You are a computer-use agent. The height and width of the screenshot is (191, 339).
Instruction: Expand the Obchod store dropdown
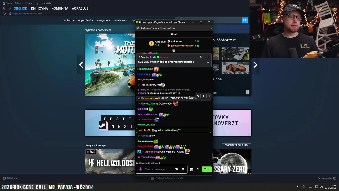click(x=68, y=20)
